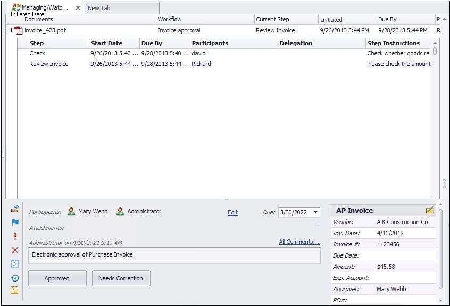The width and height of the screenshot is (450, 306).
Task: Click the AP Invoice panel vertical scrollbar
Action: click(440, 249)
